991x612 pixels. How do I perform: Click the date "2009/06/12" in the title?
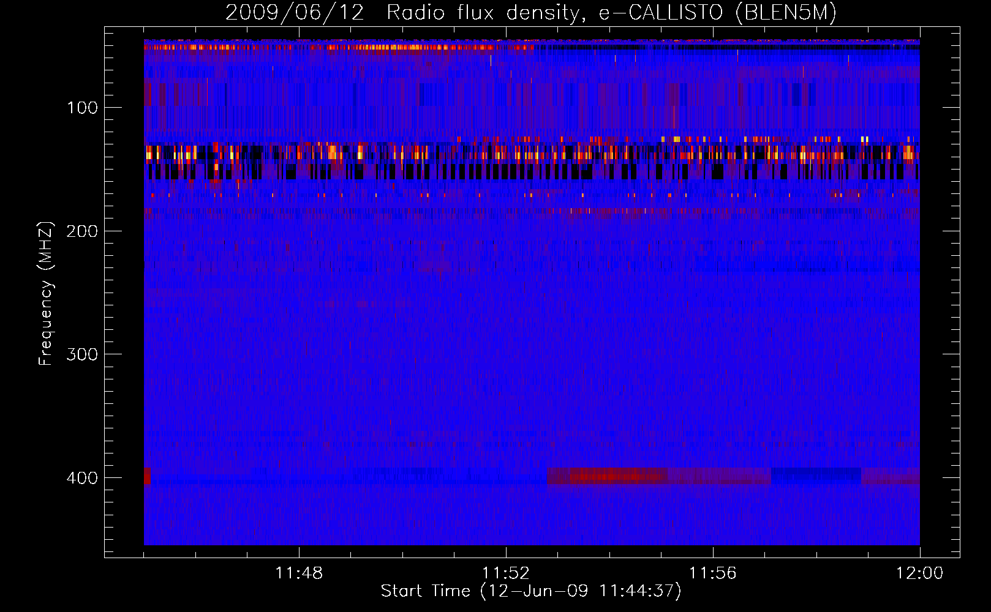tap(295, 12)
